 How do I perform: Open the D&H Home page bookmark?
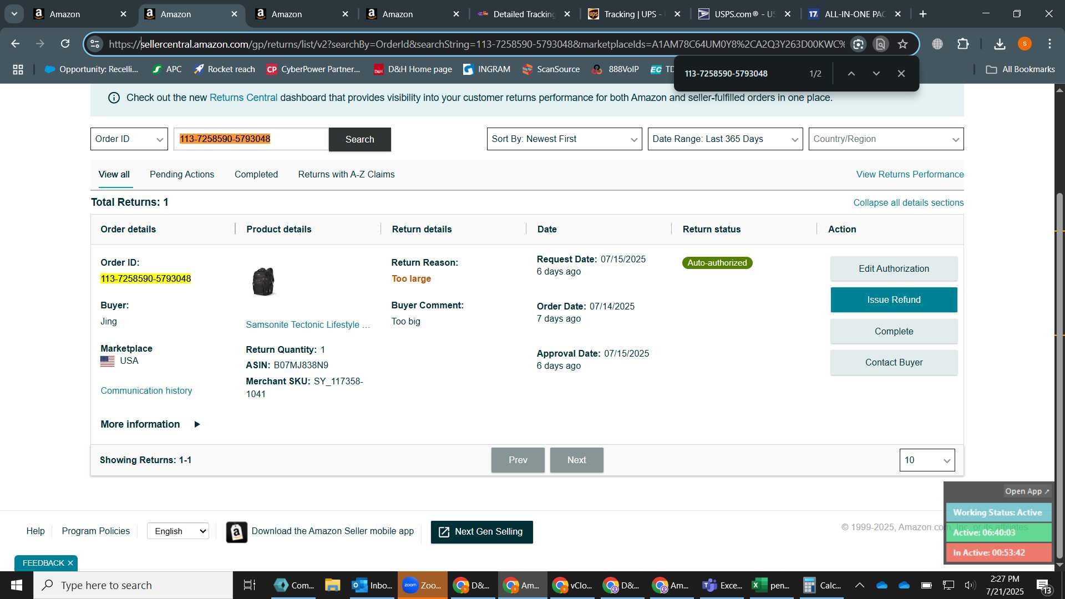click(413, 69)
